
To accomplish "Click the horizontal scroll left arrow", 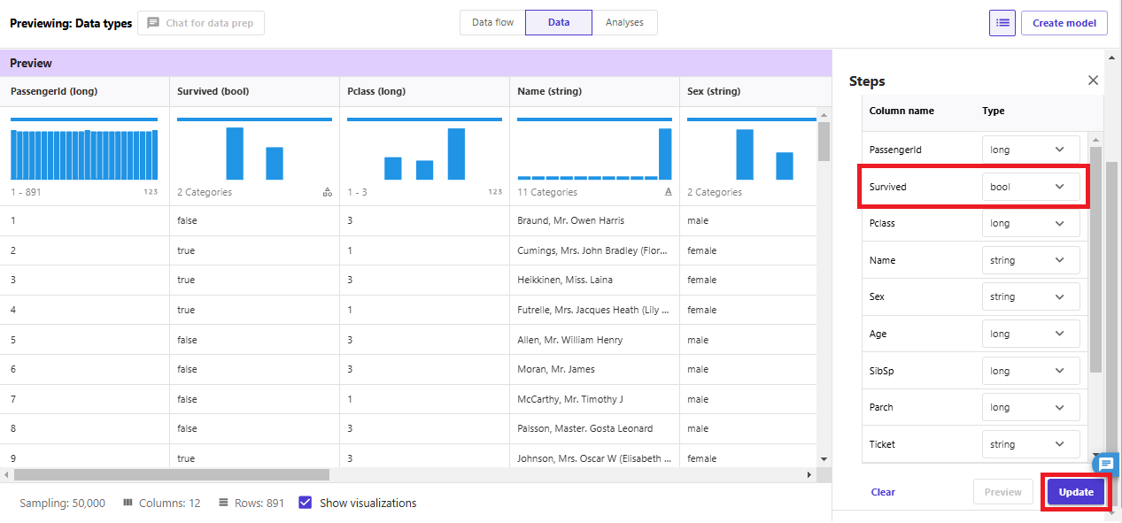I will (7, 475).
